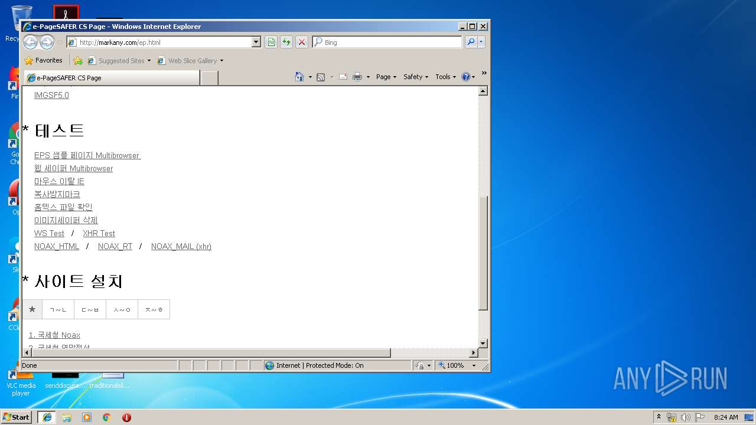Start search with the magnifier button

[471, 42]
